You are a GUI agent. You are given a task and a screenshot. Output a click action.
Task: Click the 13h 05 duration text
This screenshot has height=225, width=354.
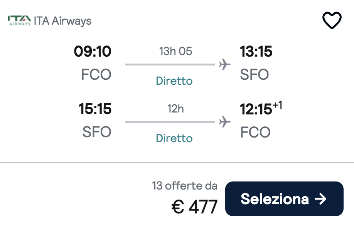point(175,51)
